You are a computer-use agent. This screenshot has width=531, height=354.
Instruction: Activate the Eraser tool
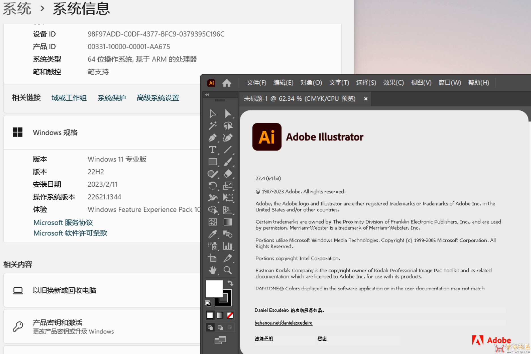click(228, 174)
